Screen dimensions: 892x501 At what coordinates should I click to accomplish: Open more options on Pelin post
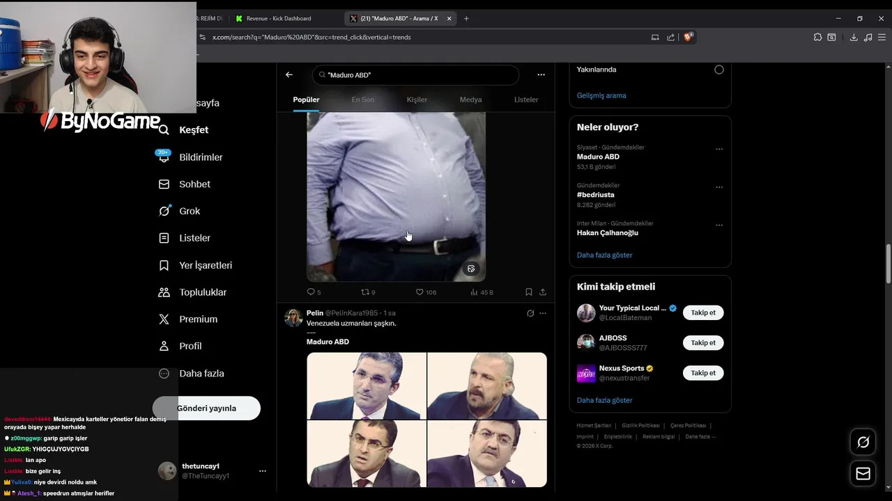(543, 313)
